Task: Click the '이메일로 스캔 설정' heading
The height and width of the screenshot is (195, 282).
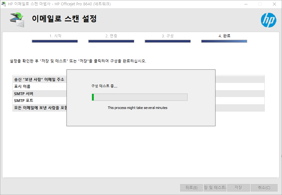Action: (64, 19)
